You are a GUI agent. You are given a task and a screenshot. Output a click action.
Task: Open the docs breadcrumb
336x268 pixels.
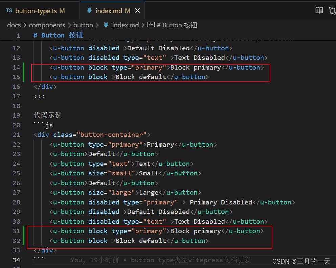coord(14,25)
